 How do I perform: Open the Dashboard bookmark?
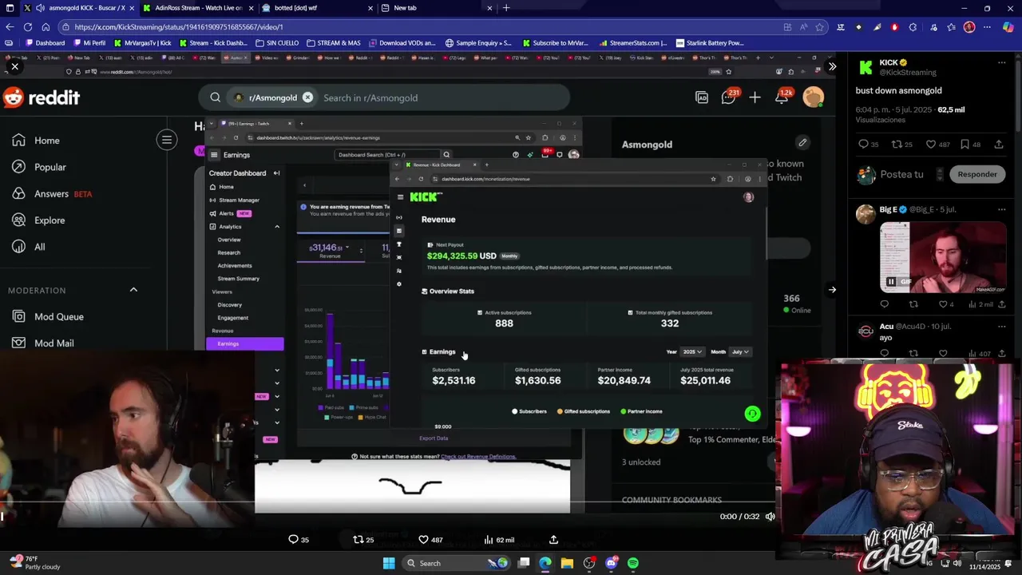click(x=46, y=43)
